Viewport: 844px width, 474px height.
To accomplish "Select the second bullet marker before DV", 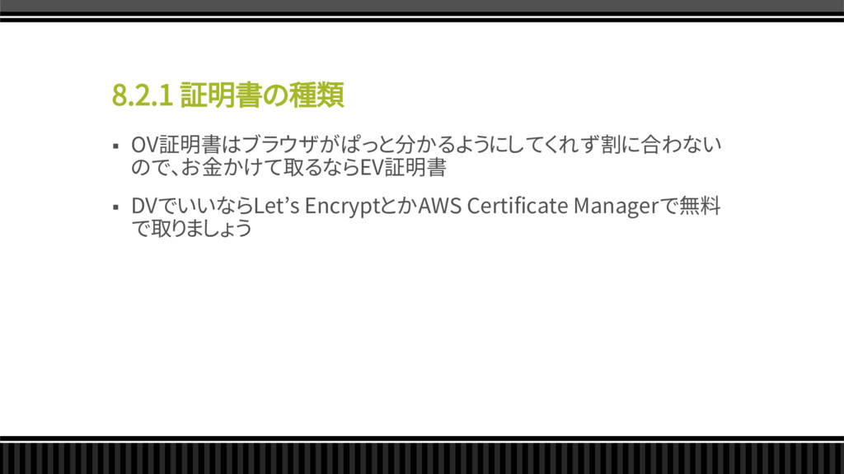I will 115,207.
